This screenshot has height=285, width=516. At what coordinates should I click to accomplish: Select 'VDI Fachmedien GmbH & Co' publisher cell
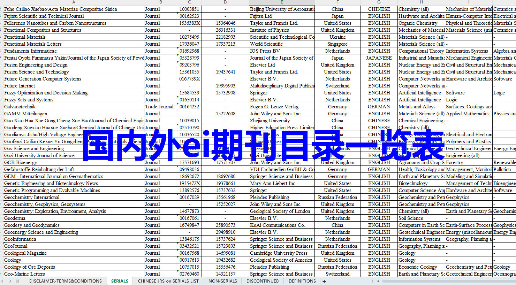coord(282,169)
